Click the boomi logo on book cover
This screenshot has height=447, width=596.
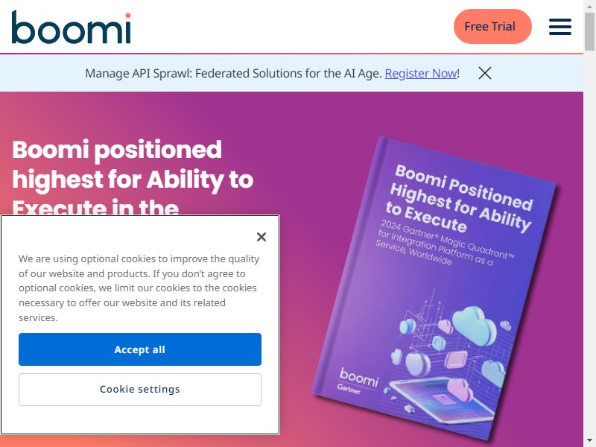[359, 376]
